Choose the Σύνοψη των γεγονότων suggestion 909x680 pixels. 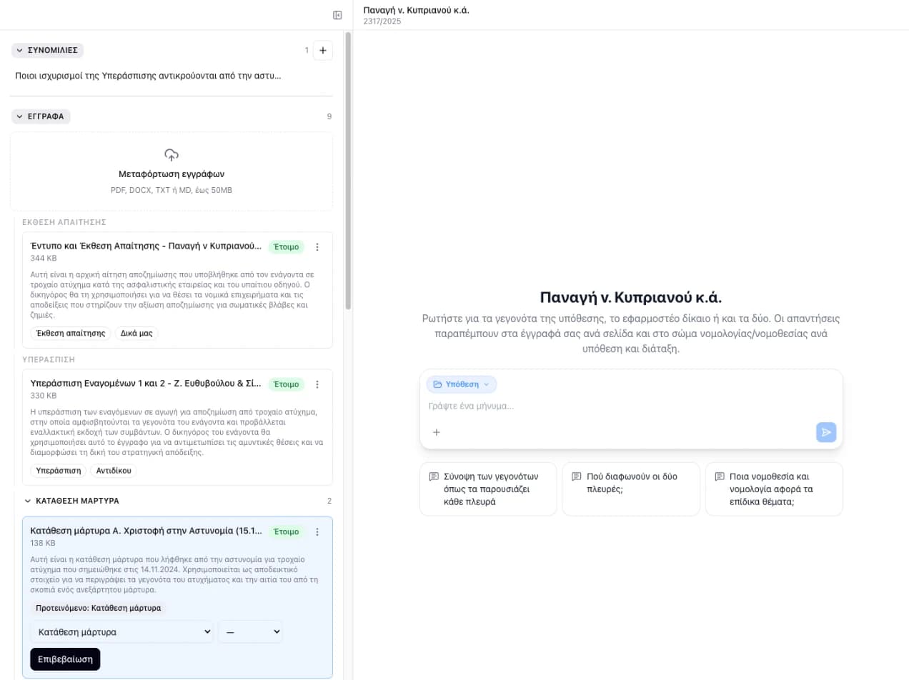pos(488,489)
